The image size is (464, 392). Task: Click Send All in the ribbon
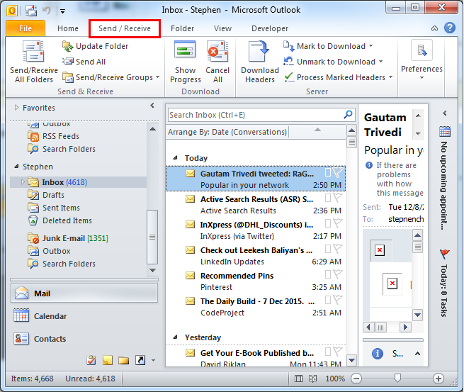pos(84,62)
